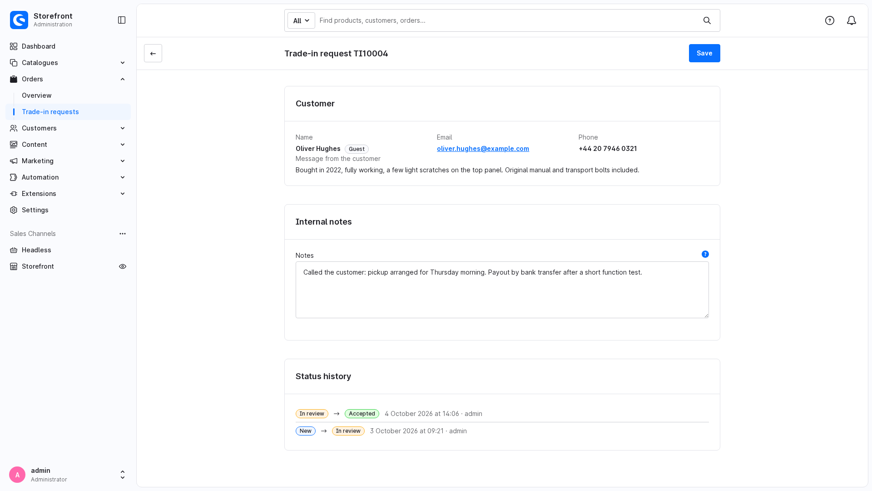This screenshot has width=872, height=491.
Task: Click the Settings gear icon
Action: tap(14, 210)
